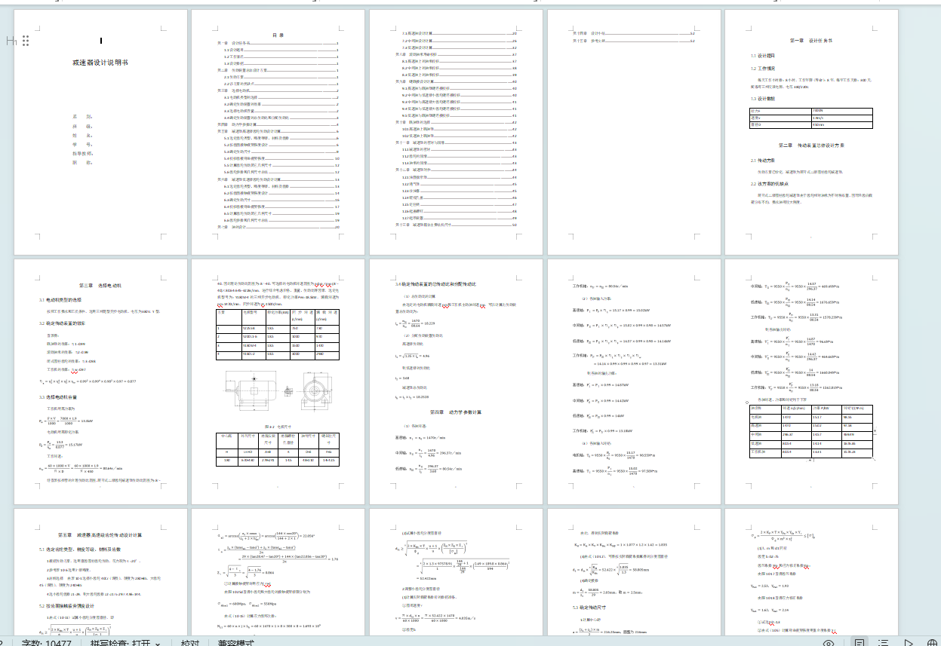
Task: Click subheading 1.3 设计数据
Action: coord(764,98)
